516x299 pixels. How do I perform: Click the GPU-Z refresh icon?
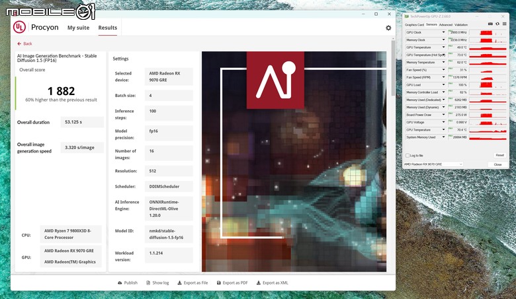[x=497, y=24]
